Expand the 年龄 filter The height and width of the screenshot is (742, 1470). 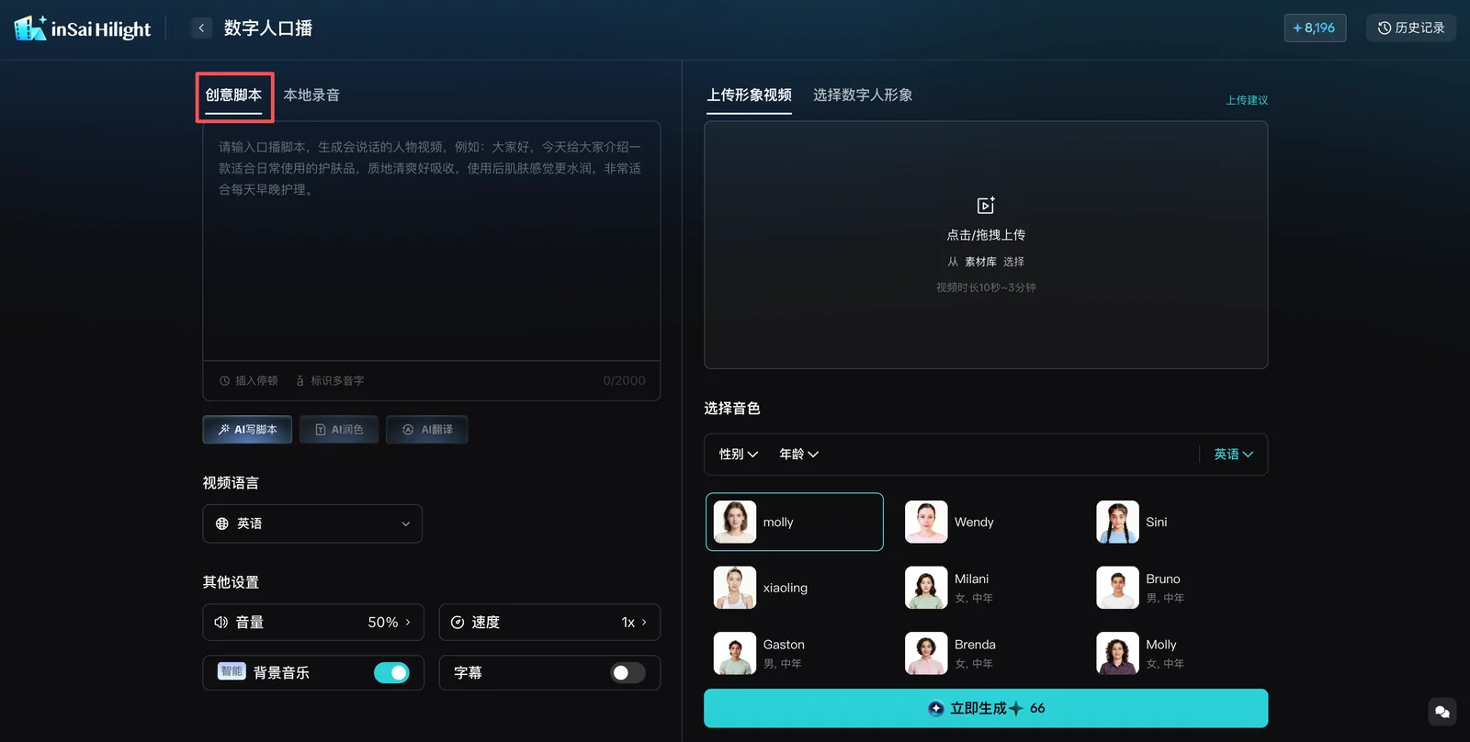point(798,455)
